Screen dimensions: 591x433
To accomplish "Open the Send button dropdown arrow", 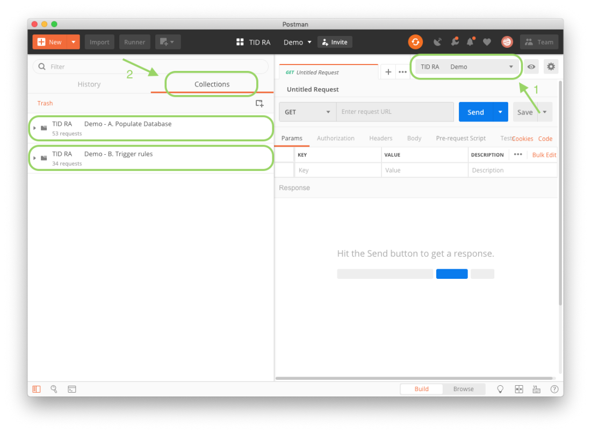I will pos(500,112).
